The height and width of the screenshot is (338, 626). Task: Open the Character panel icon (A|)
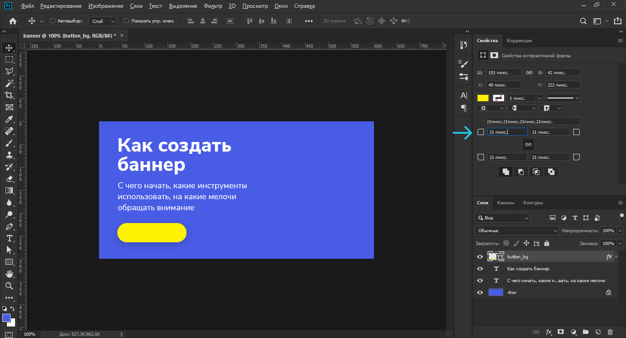click(x=463, y=96)
